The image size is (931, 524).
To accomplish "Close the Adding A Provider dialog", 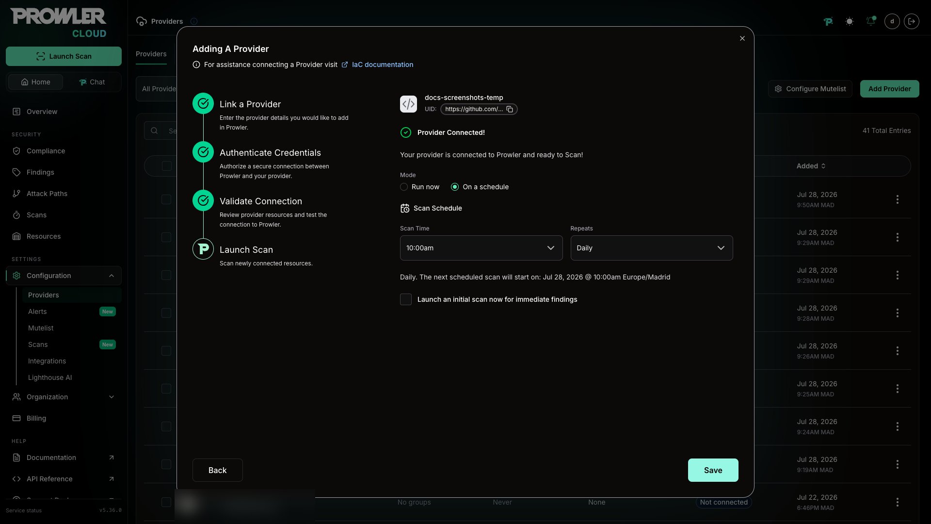I will pyautogui.click(x=742, y=38).
